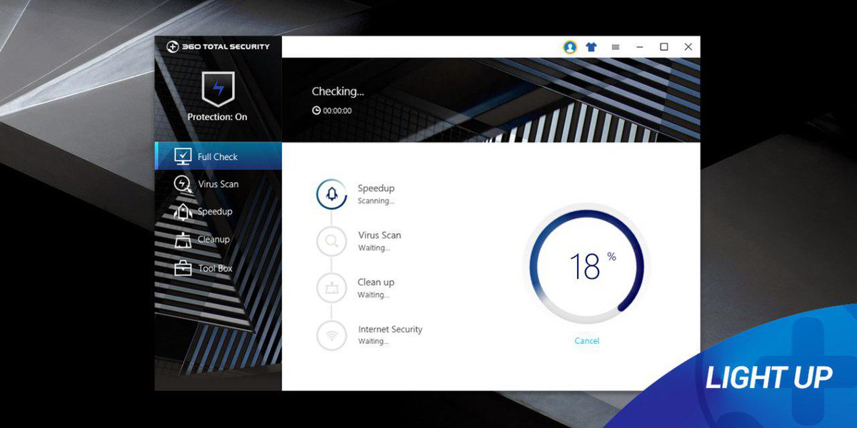Click the 00:00:00 elapsed timer
The image size is (857, 428).
tap(332, 111)
